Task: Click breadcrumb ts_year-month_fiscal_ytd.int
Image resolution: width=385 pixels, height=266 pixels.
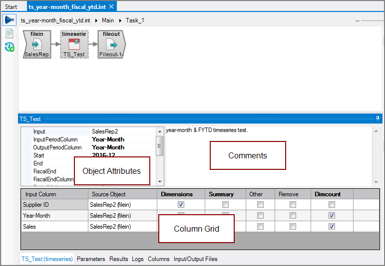Action: pos(55,20)
